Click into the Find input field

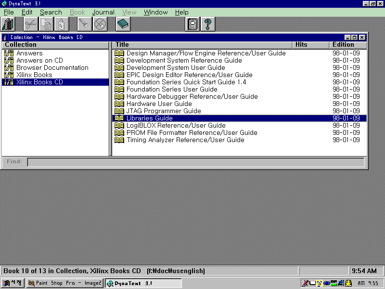tap(196, 162)
